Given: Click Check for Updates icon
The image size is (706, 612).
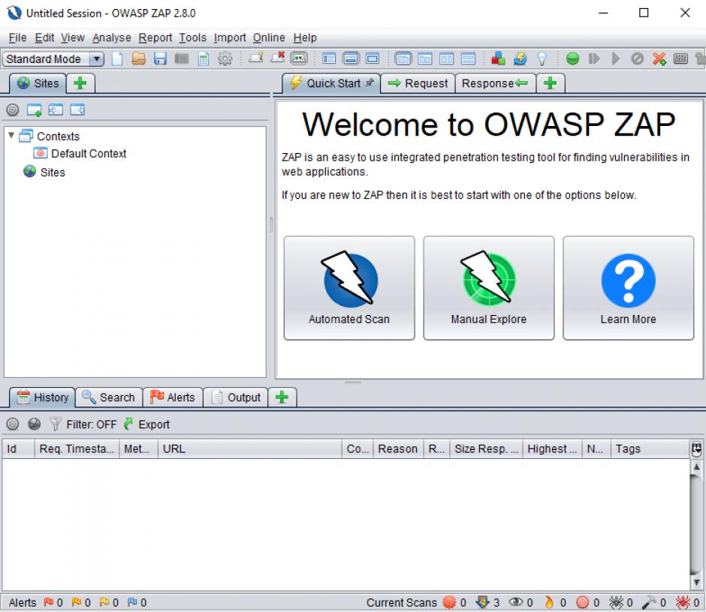Looking at the screenshot, I should tap(520, 59).
